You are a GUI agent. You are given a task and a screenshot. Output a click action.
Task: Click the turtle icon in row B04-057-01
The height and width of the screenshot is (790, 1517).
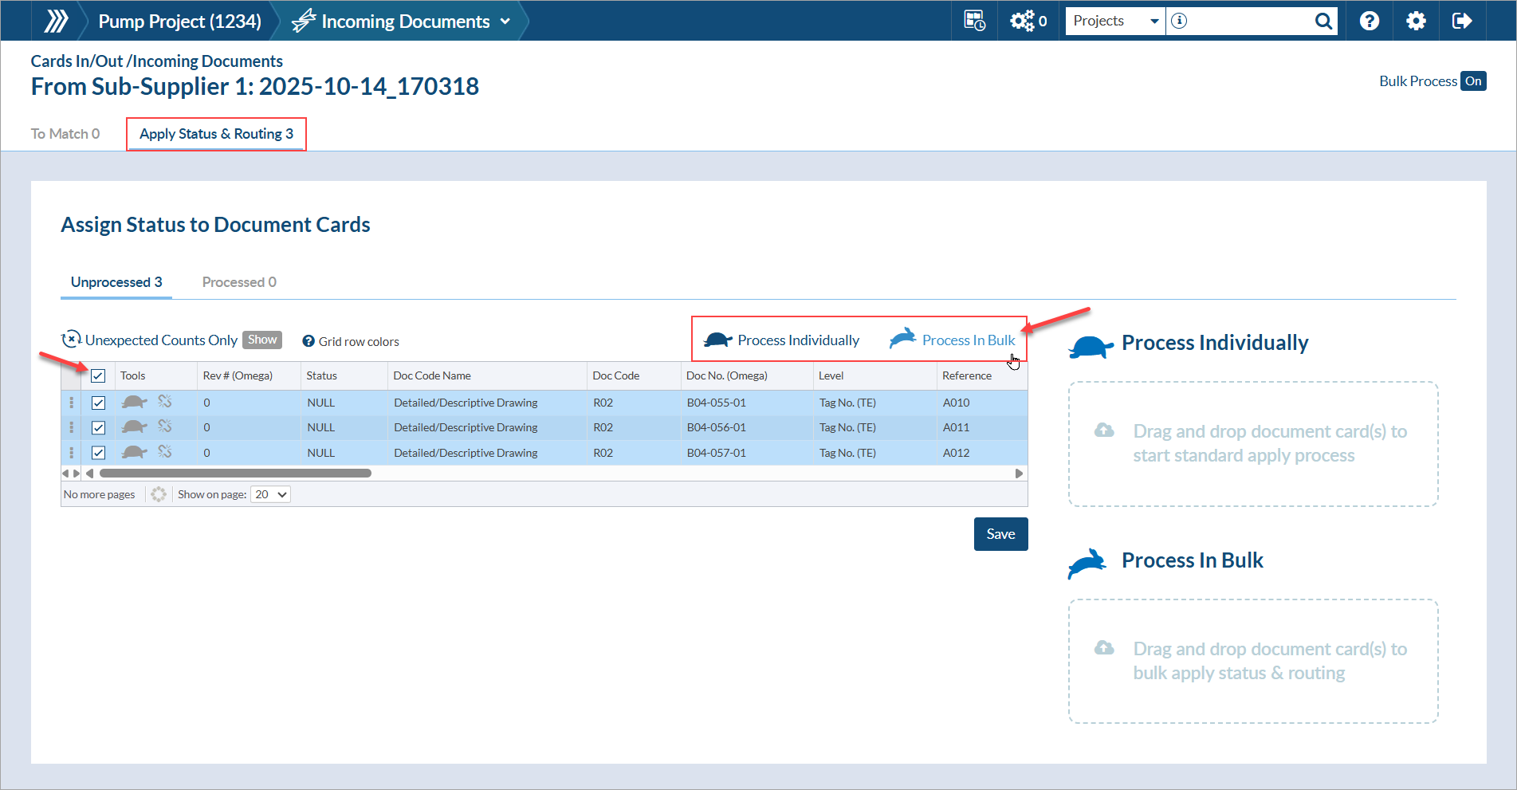[x=135, y=453]
